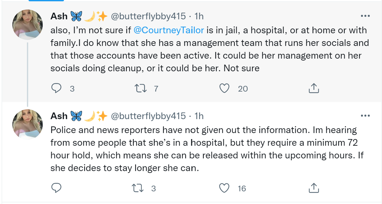Screen dimensions: 382x204
Task: Click the @butterflybby415 handle in first tweet
Action: (x=148, y=16)
